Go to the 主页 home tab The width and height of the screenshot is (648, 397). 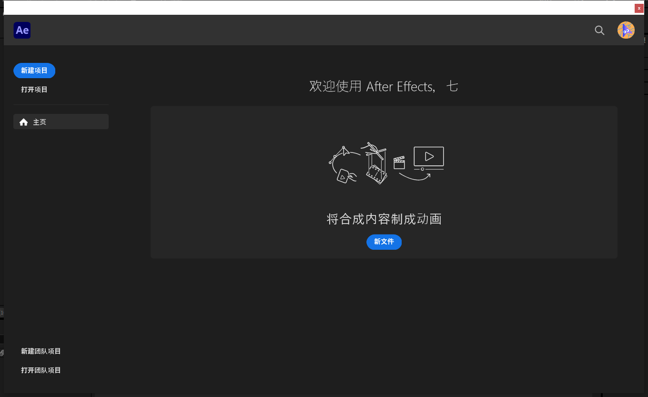61,122
